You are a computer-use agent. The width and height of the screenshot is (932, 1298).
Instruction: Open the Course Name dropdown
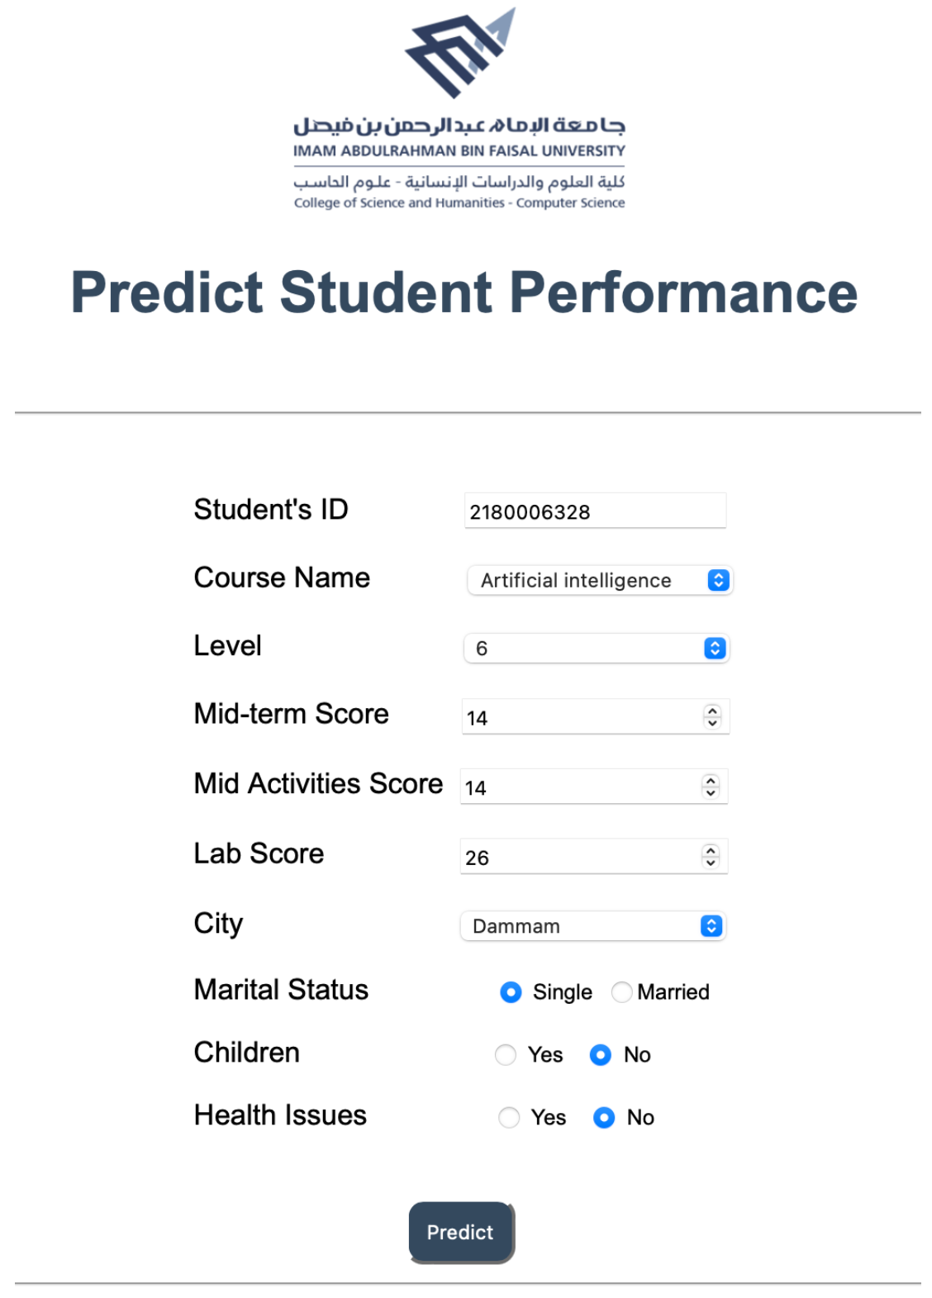pos(600,580)
